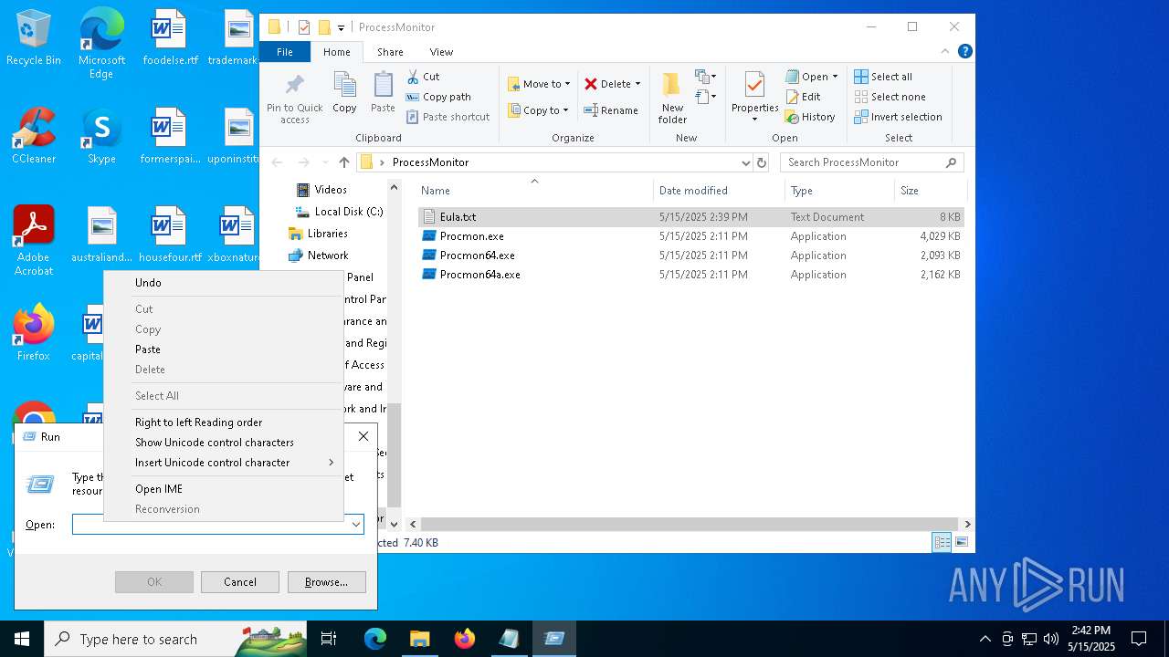Switch to the details view icon

point(942,542)
